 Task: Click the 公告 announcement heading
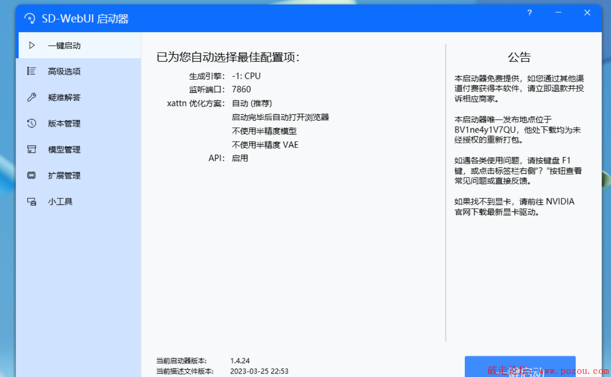pos(519,57)
